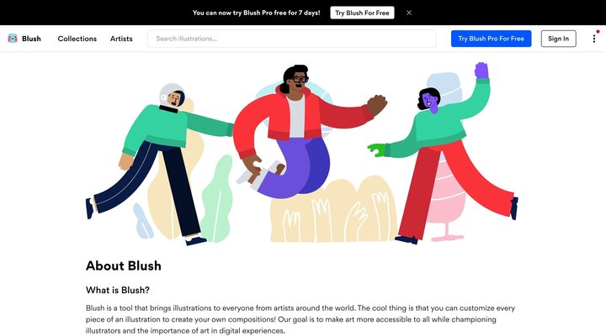Open the Collections menu item

click(77, 39)
